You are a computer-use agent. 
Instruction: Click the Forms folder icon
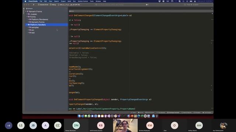click(29, 17)
